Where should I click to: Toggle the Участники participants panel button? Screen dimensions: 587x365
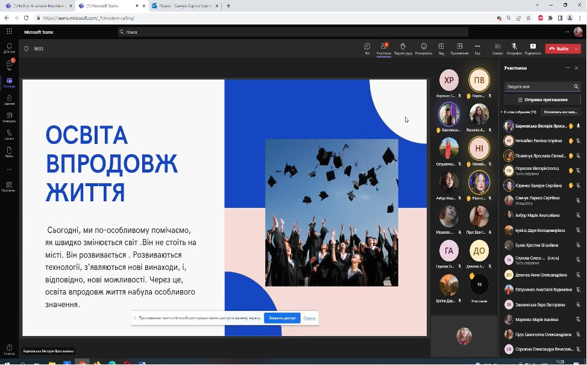click(384, 49)
